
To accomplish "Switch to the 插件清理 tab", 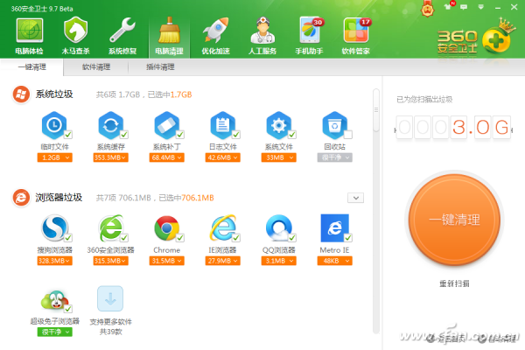I will pyautogui.click(x=160, y=67).
